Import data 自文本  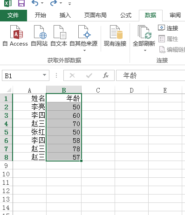[59, 36]
